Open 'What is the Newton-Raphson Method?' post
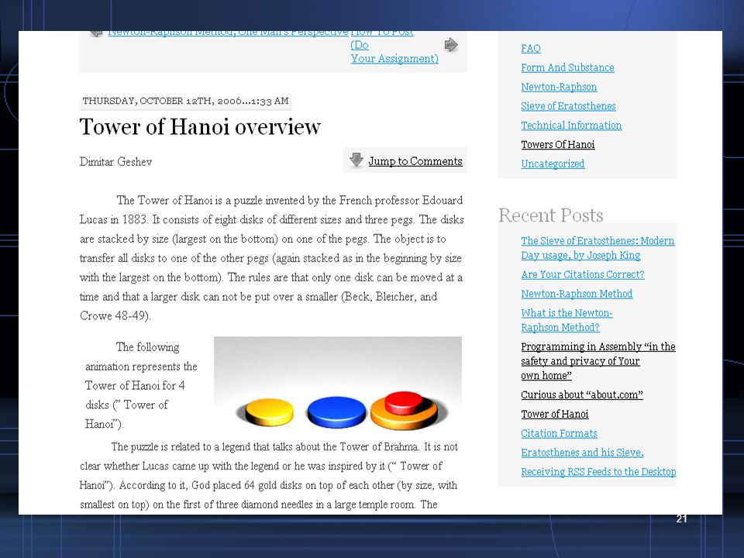This screenshot has width=744, height=558. [x=567, y=320]
